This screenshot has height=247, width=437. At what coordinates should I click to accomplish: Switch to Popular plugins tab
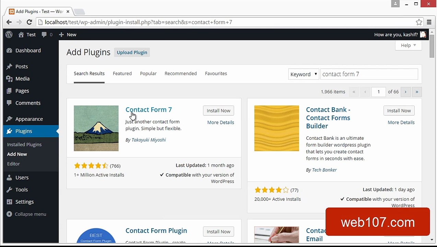point(148,73)
